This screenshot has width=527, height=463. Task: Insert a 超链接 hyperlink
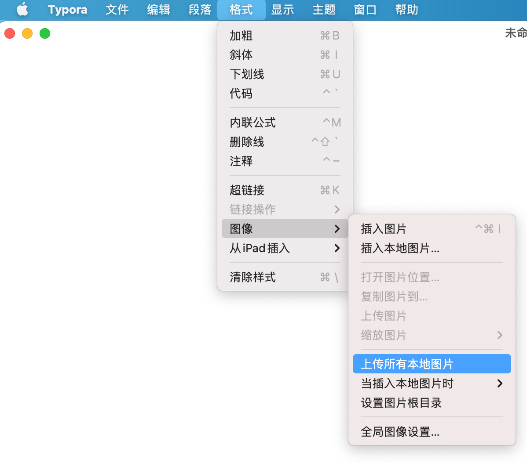tap(285, 190)
